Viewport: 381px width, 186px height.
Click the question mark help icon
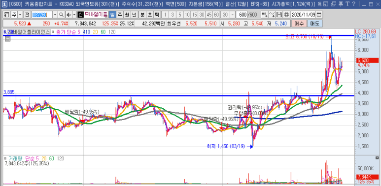[x=353, y=3]
